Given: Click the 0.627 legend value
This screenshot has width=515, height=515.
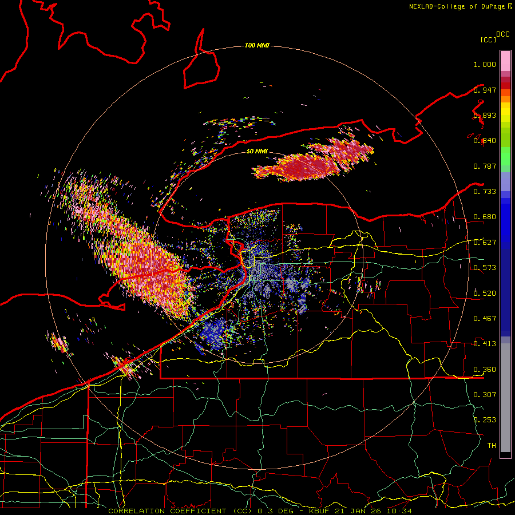Looking at the screenshot, I should (x=485, y=243).
